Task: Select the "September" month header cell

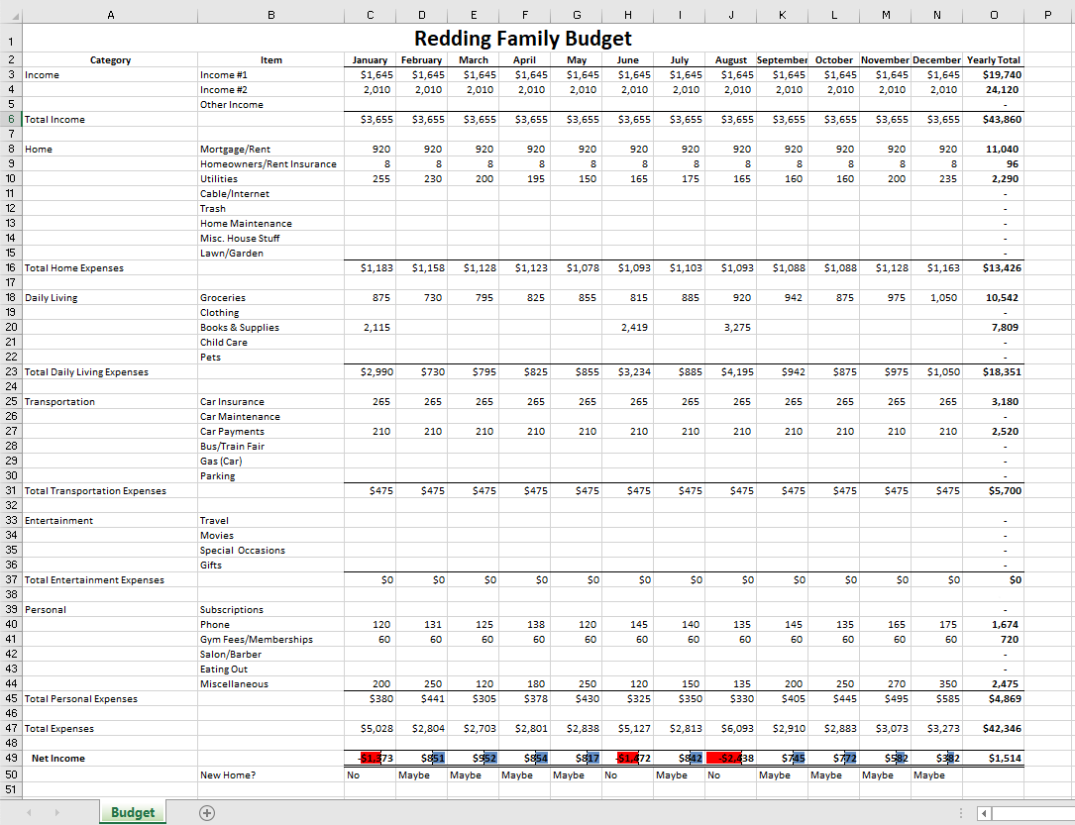Action: [x=783, y=60]
